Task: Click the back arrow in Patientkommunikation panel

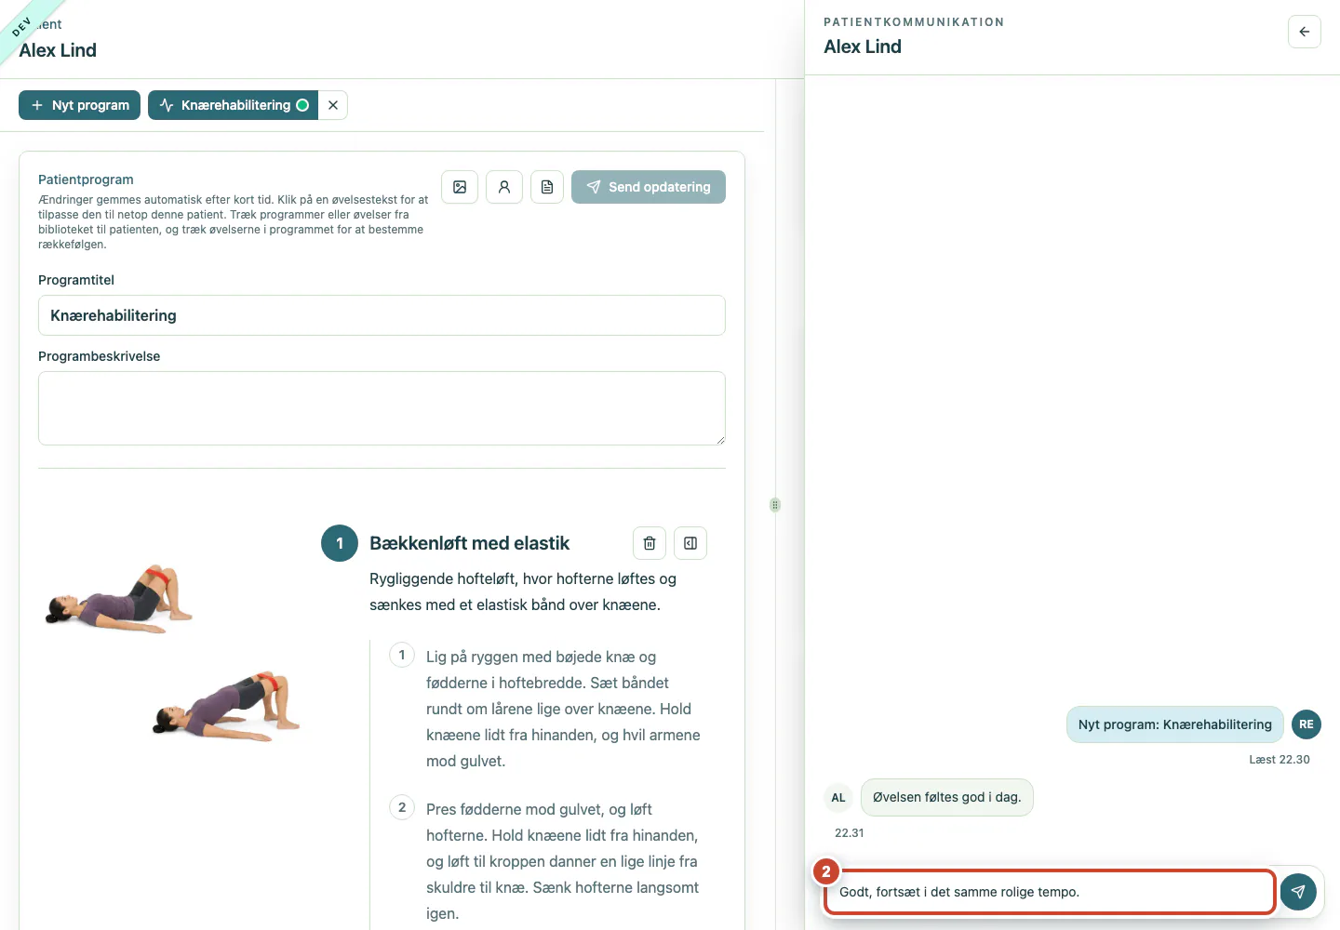Action: (1305, 32)
